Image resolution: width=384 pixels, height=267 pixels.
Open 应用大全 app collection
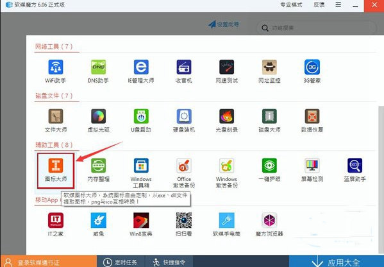coord(337,261)
